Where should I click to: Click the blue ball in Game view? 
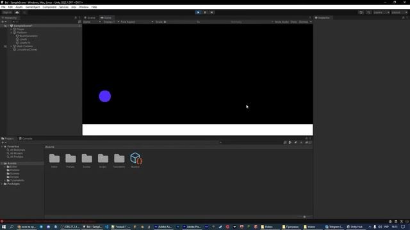tap(105, 96)
